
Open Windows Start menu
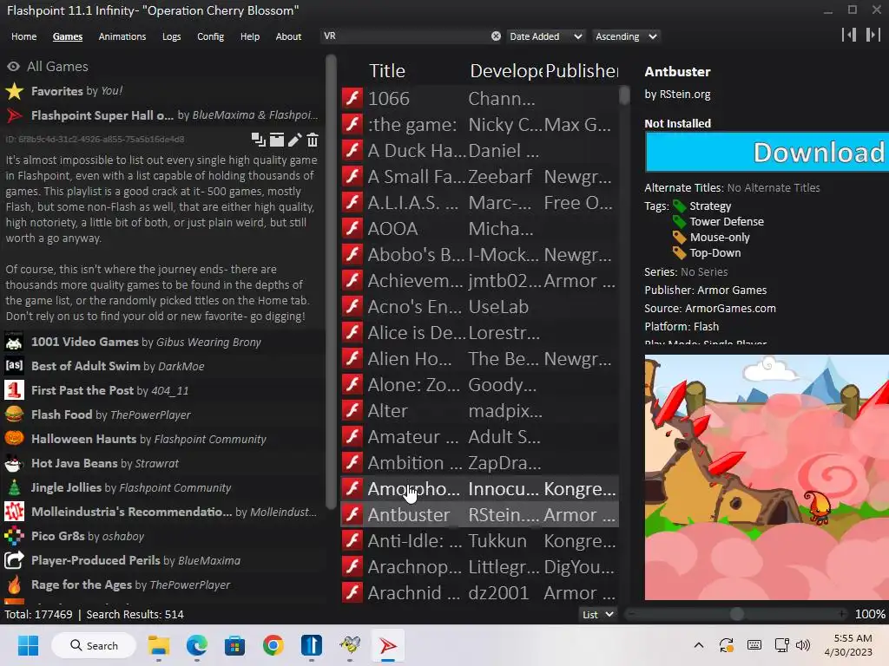point(28,645)
